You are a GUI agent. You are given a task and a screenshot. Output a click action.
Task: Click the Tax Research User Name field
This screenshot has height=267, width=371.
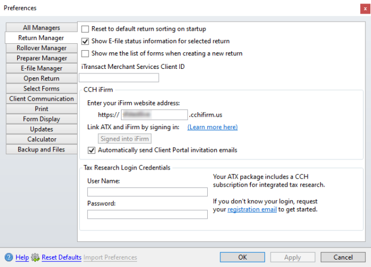point(147,192)
